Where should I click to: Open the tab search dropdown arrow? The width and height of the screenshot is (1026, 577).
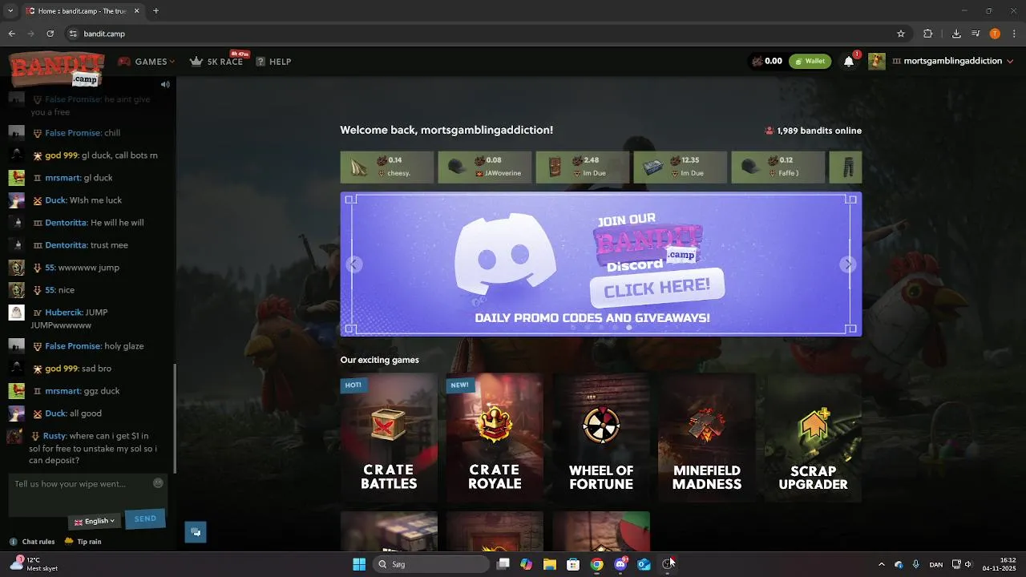[x=10, y=11]
